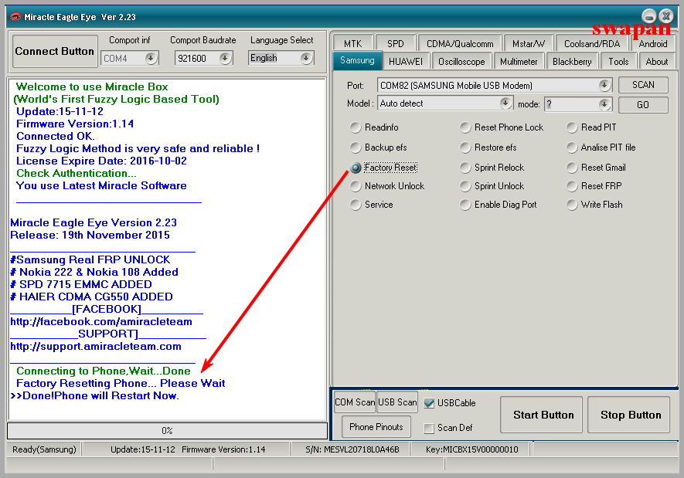Choose Enable Diag Port
The height and width of the screenshot is (478, 684).
(465, 205)
